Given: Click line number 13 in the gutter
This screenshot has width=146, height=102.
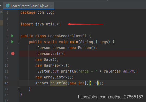Looking at the screenshot, I should pos(6,83).
